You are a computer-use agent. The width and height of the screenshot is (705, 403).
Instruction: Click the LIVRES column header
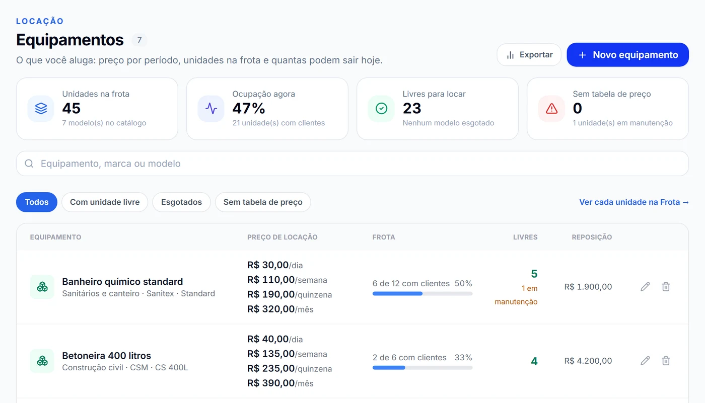(x=525, y=237)
